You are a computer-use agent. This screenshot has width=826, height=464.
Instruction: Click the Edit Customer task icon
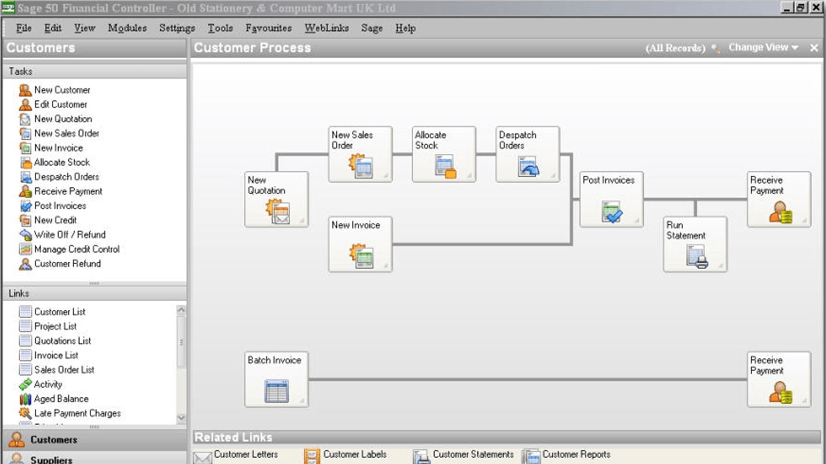point(25,105)
